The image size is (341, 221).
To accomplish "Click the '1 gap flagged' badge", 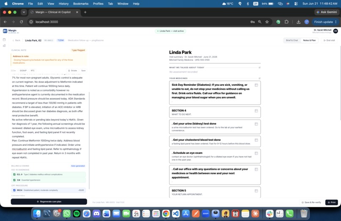I will tap(78, 50).
